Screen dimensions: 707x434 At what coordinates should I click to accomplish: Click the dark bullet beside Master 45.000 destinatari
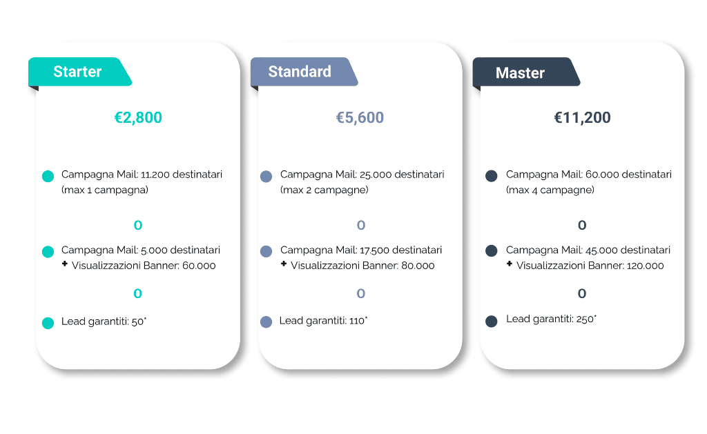coord(492,251)
